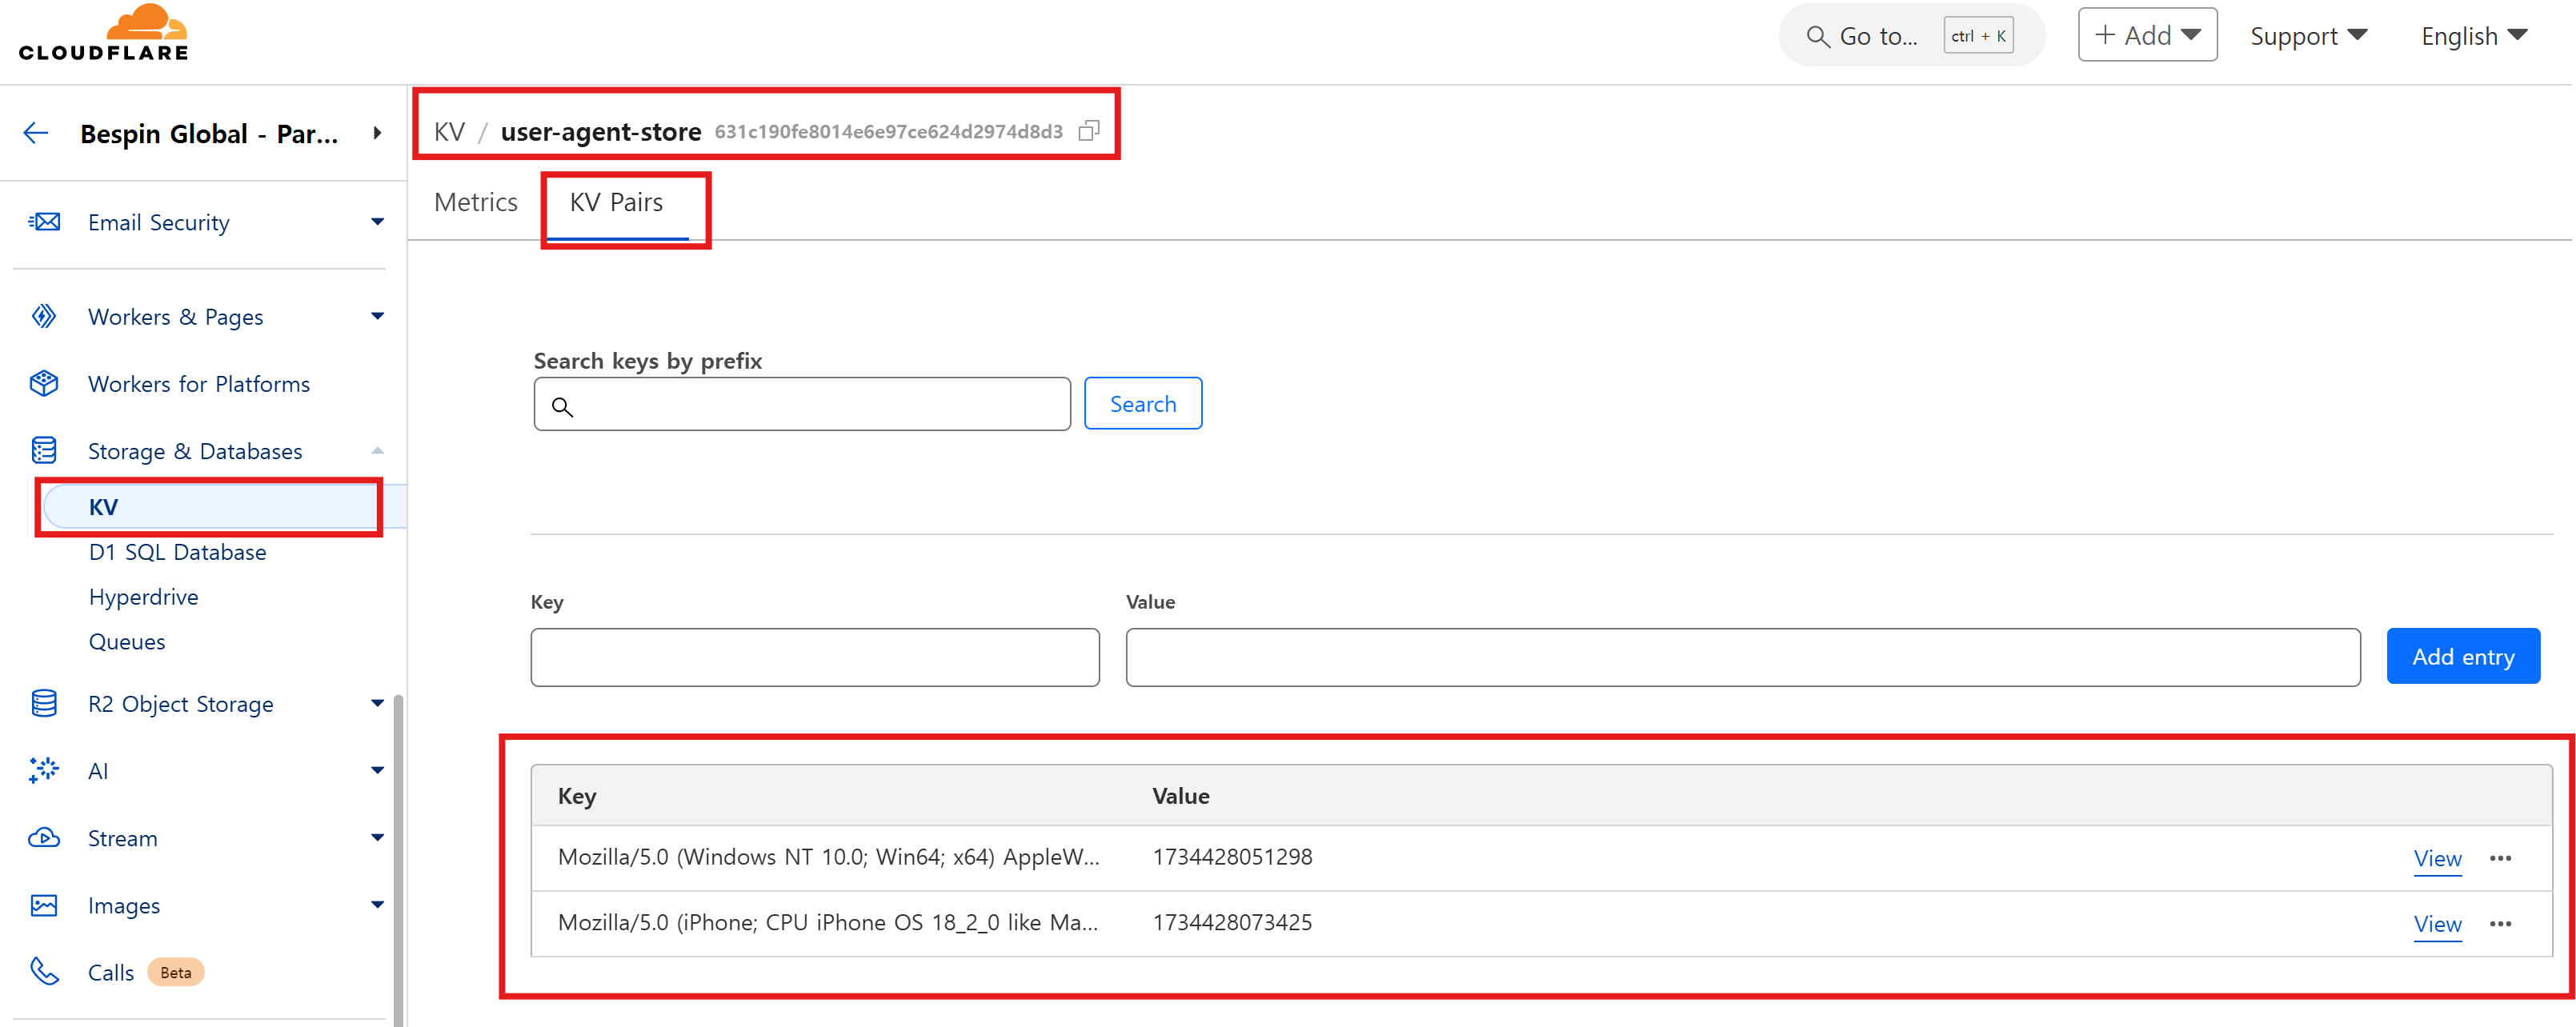
Task: Open the English language dropdown
Action: pos(2473,36)
